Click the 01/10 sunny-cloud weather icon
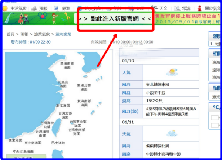Image resolution: width=222 pixels, height=160 pixels. click(x=172, y=72)
